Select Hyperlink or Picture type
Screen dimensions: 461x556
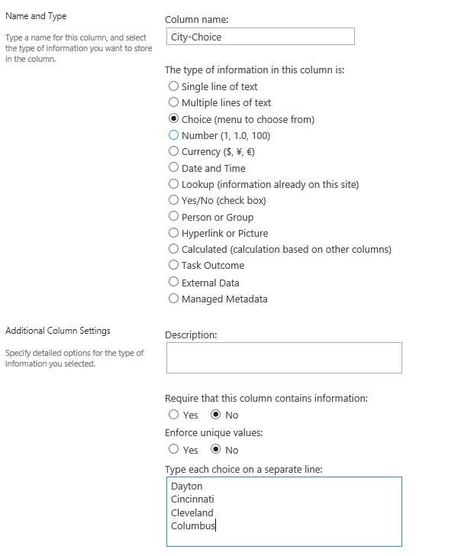[174, 233]
